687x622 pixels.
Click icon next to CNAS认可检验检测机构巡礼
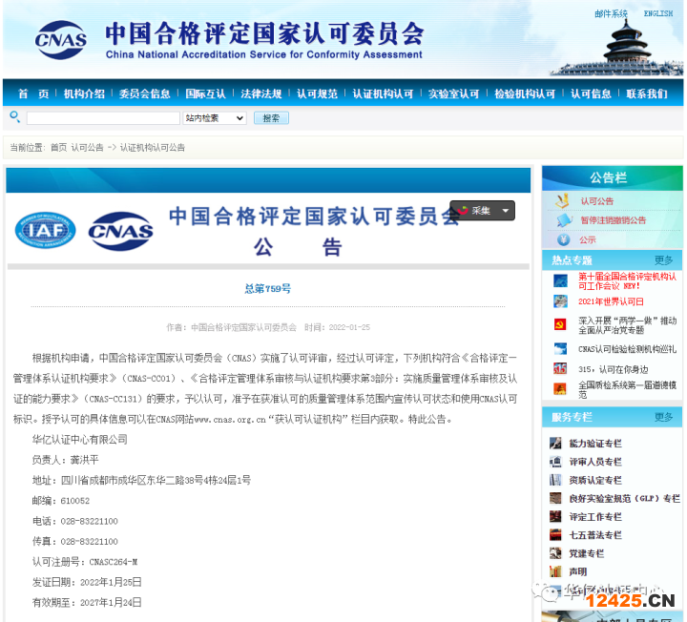coord(560,348)
